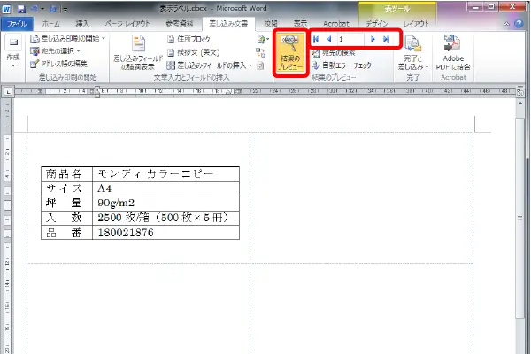Toggle 結果のプレビュー button

pos(290,53)
